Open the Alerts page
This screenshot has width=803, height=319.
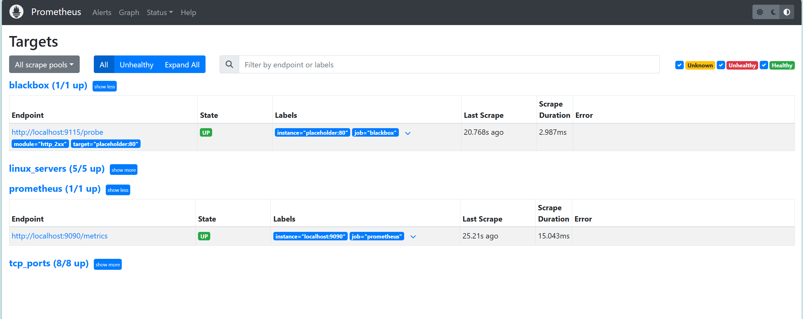(x=102, y=13)
